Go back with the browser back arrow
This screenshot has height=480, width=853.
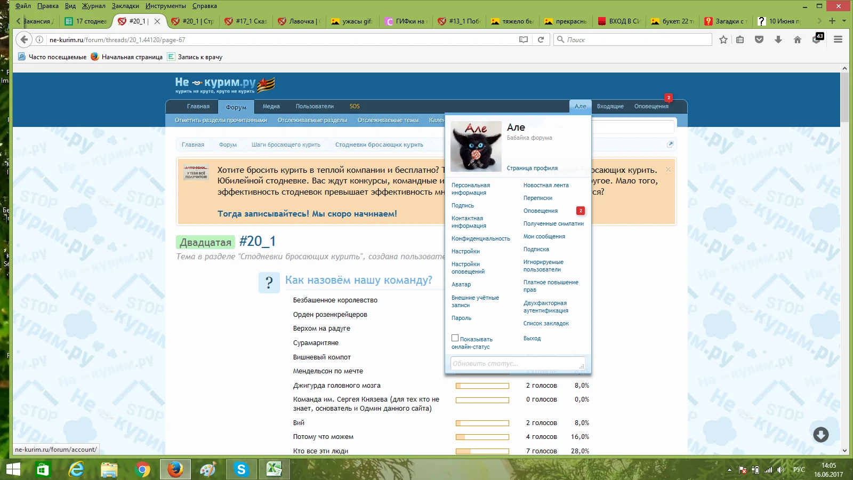coord(24,39)
